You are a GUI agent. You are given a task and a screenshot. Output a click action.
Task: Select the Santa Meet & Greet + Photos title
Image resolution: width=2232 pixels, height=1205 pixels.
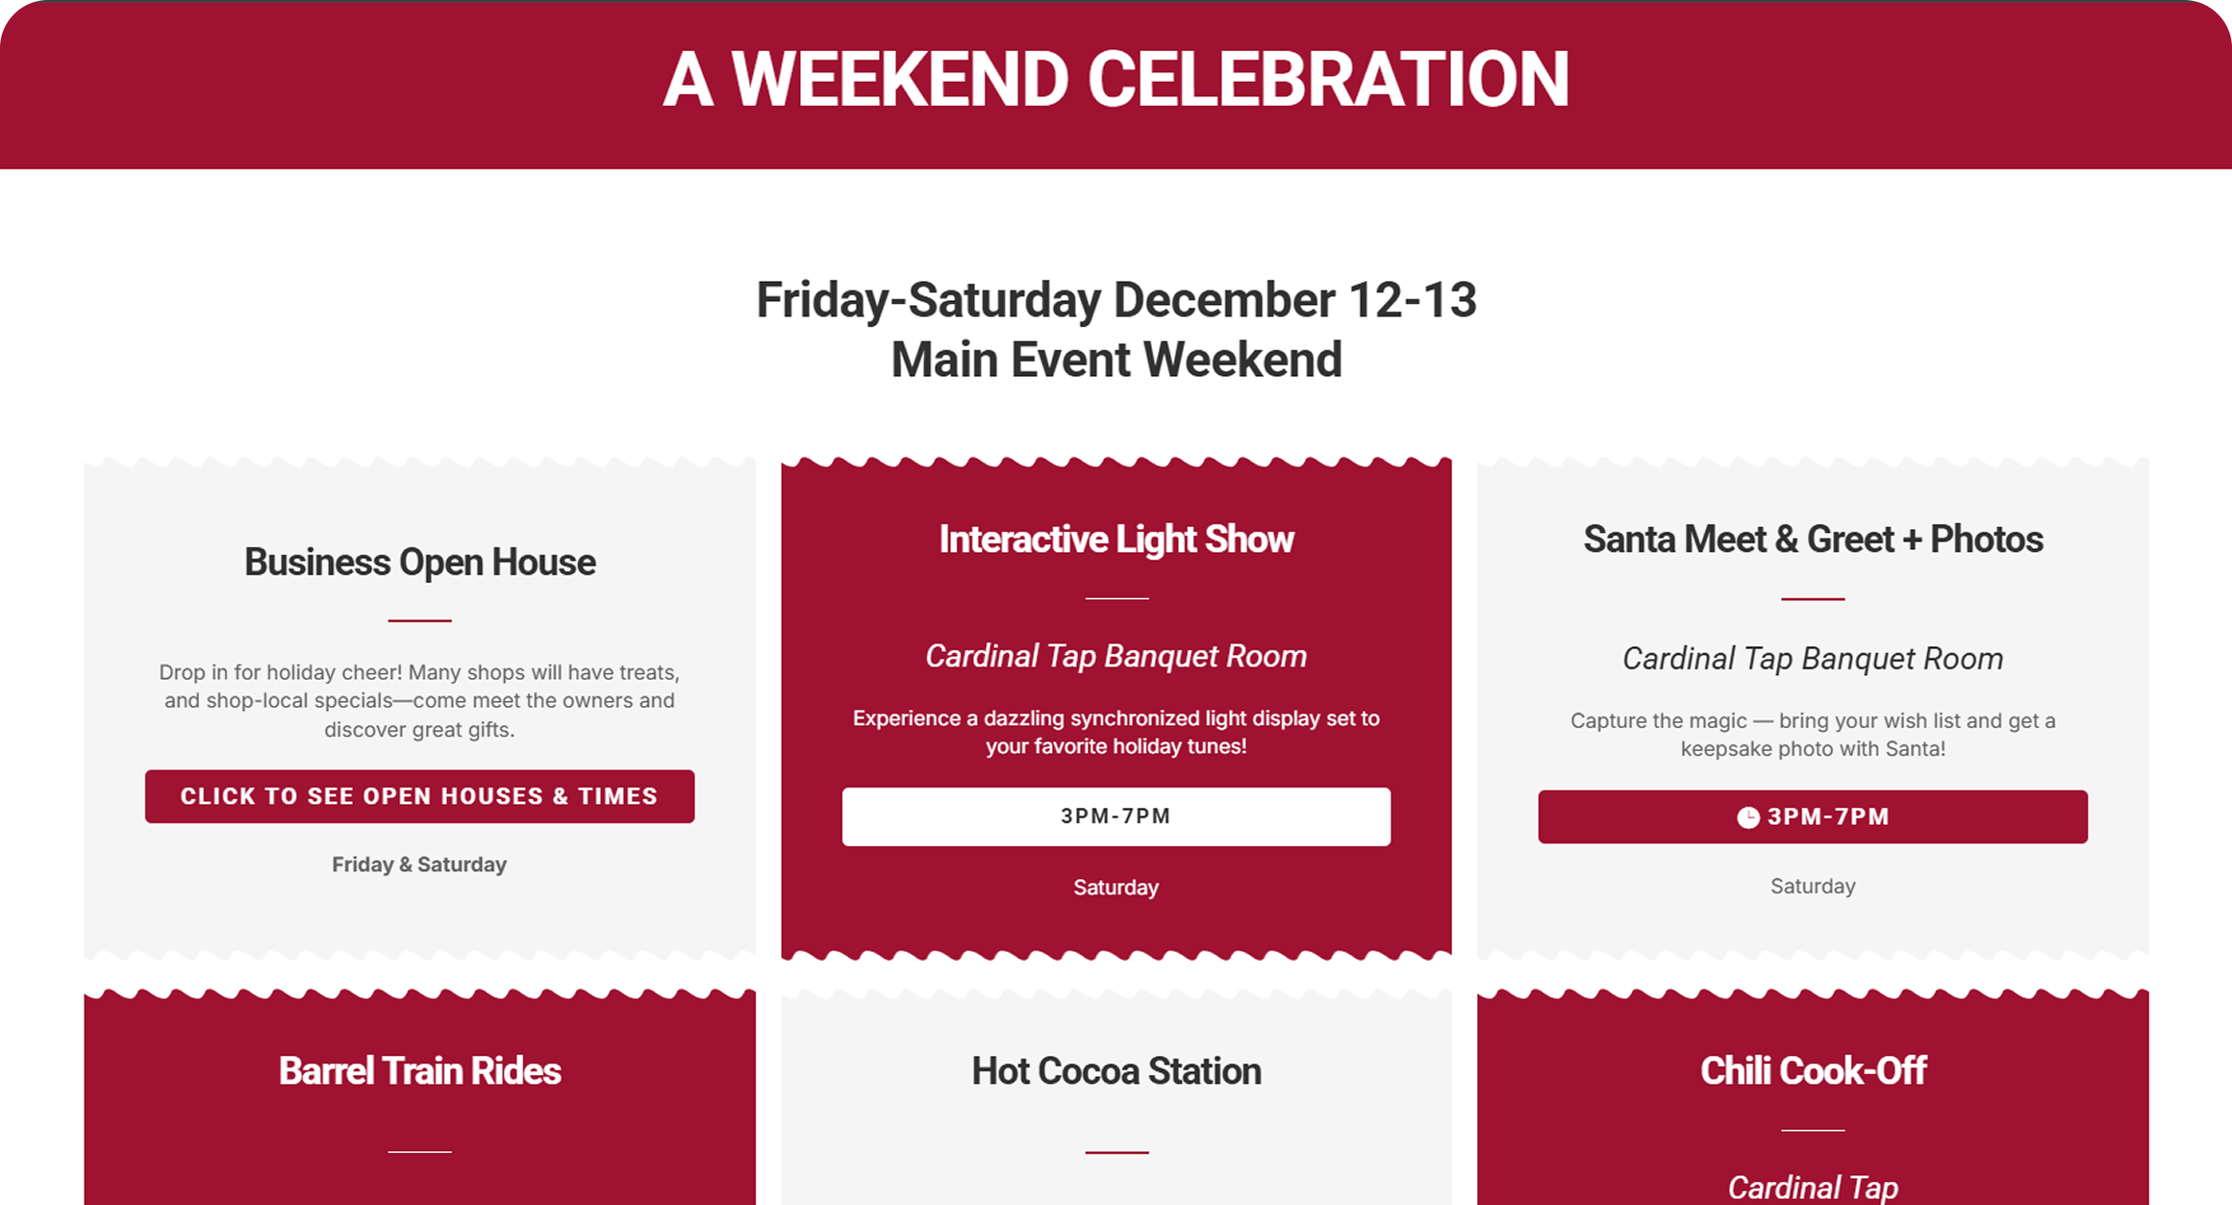click(1813, 540)
